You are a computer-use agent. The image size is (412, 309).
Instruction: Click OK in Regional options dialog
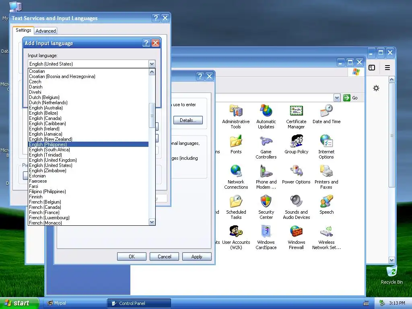(132, 256)
